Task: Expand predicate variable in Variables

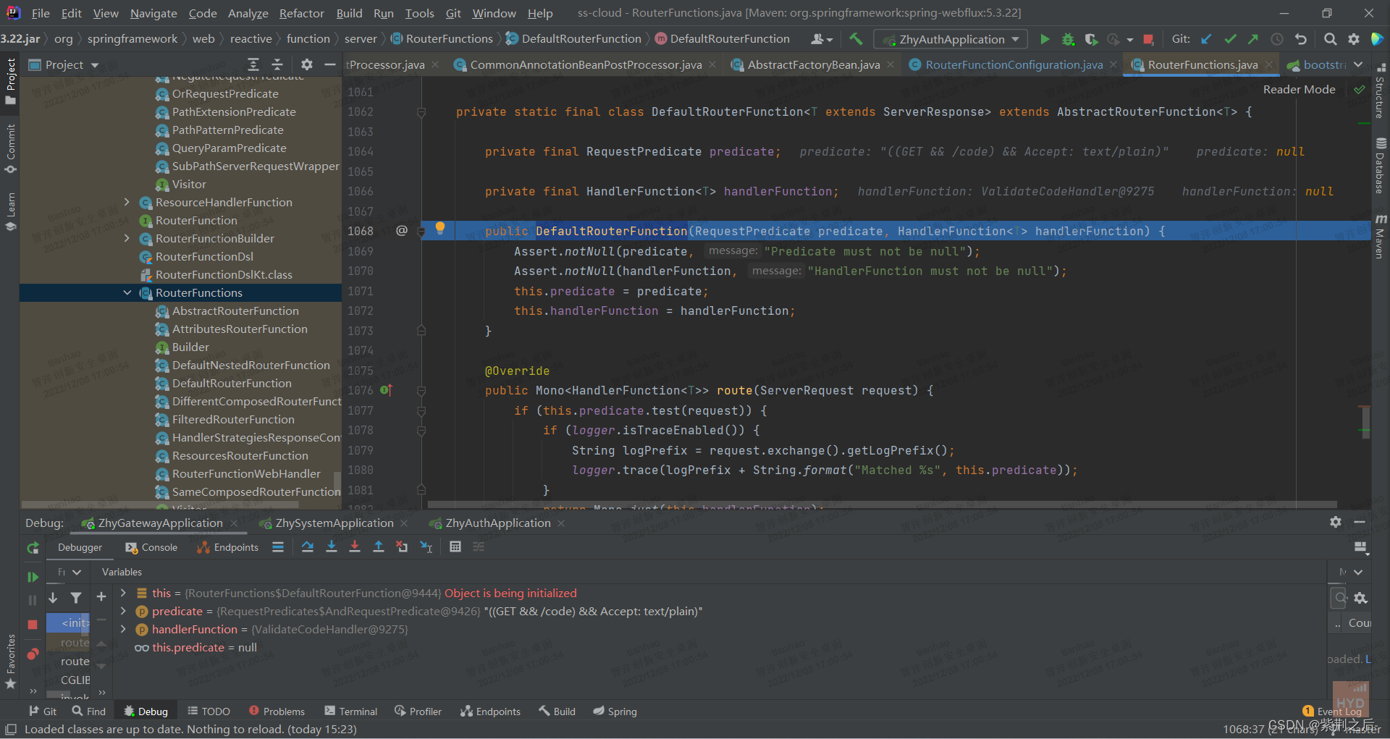Action: click(123, 611)
